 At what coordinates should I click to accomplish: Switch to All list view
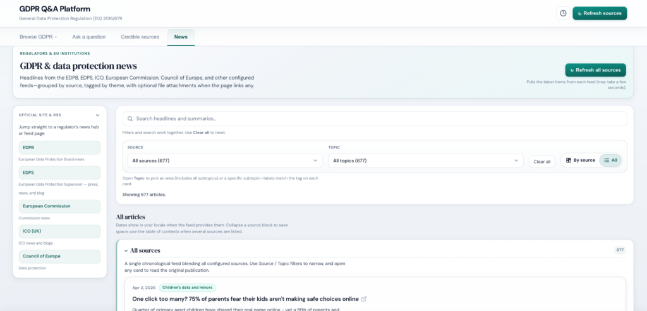click(610, 161)
